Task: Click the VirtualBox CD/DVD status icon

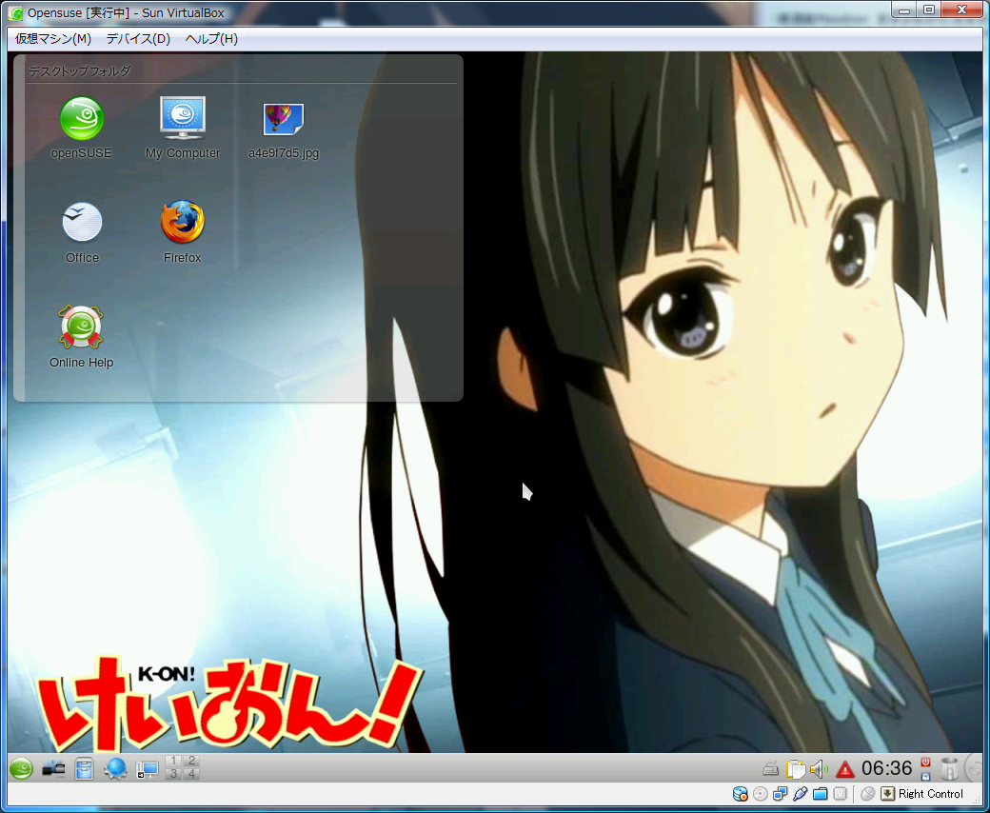Action: tap(761, 794)
